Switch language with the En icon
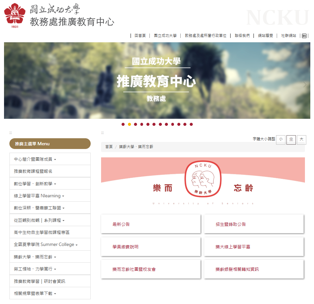This screenshot has width=314, height=304. pyautogui.click(x=304, y=36)
